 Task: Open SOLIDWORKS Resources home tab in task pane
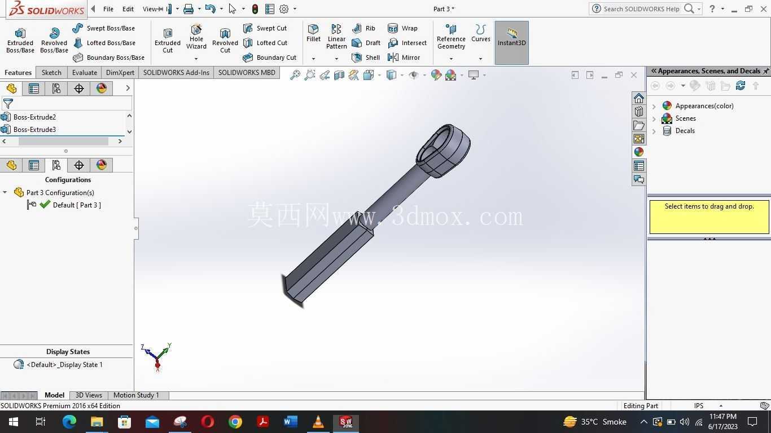pyautogui.click(x=638, y=98)
